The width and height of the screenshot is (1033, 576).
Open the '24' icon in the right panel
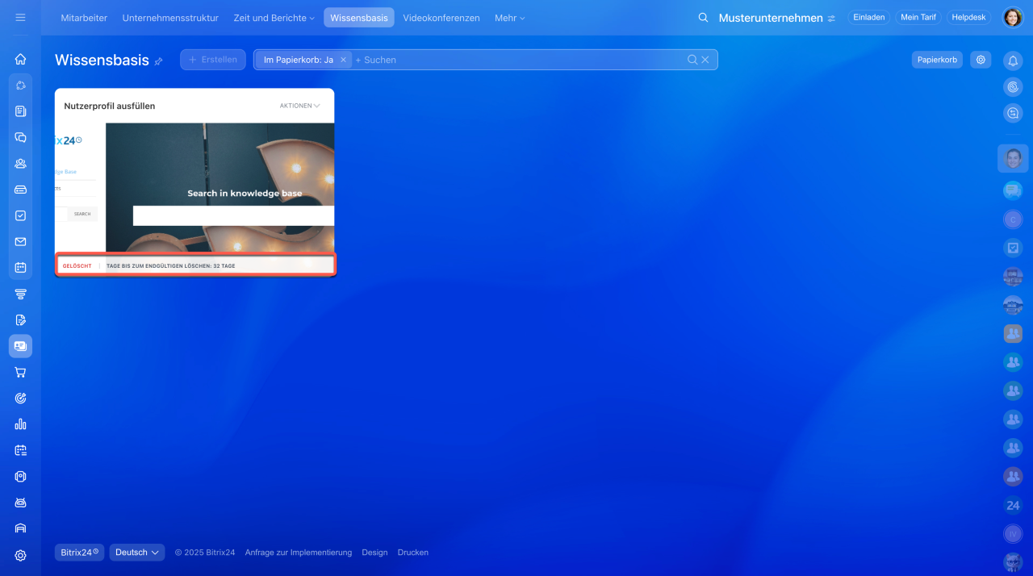1013,506
